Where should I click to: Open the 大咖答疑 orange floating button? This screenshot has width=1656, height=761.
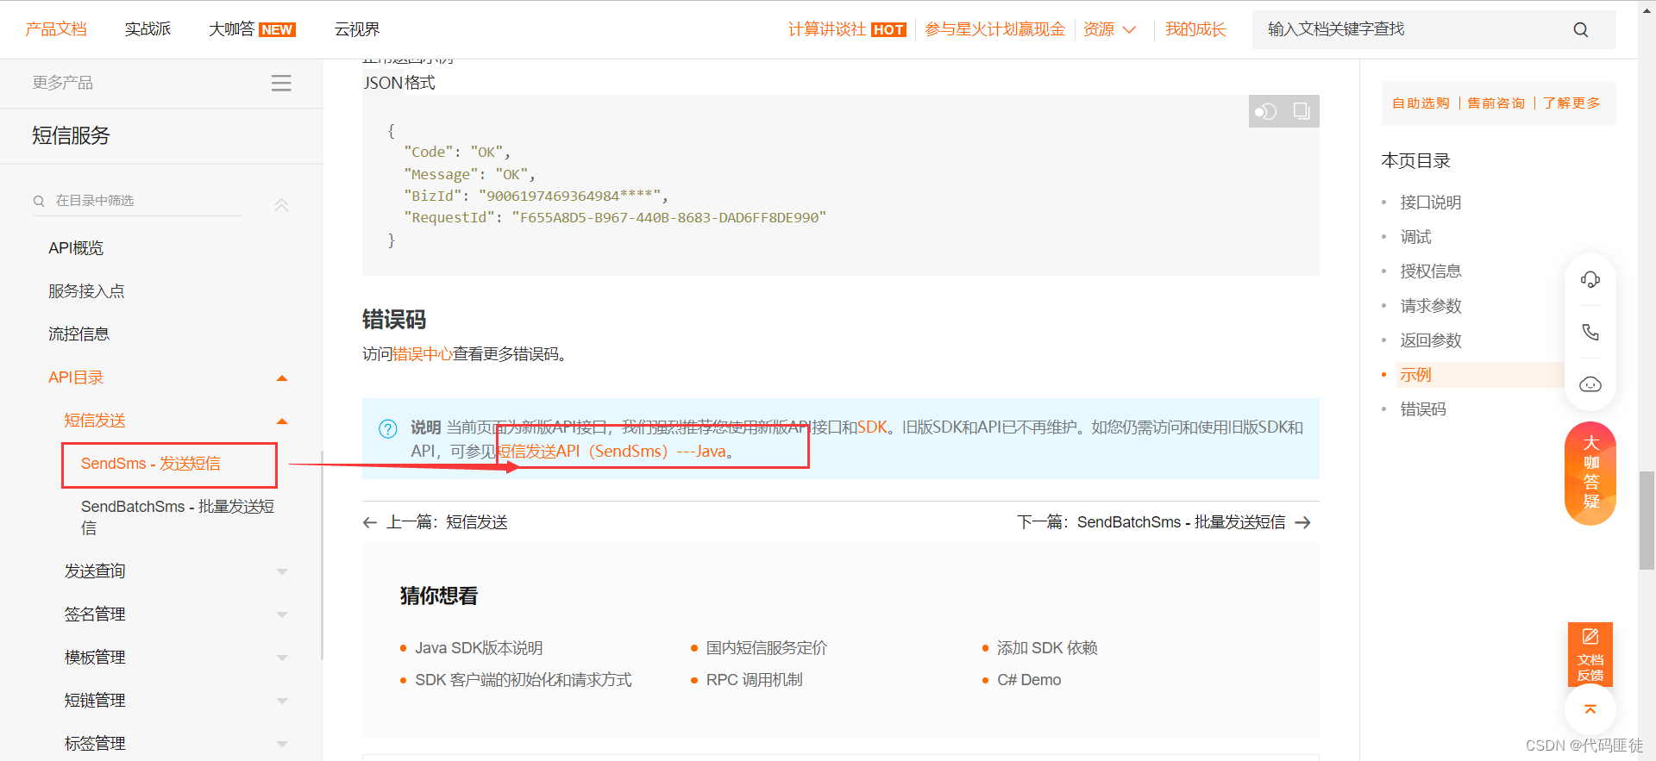click(x=1590, y=472)
